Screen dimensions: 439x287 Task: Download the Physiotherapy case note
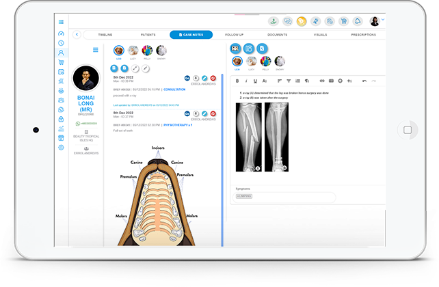[196, 113]
